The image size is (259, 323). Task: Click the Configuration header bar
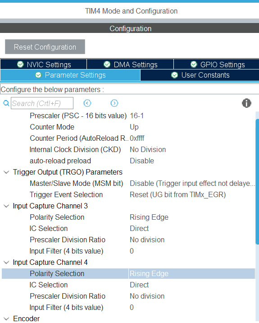tap(130, 28)
